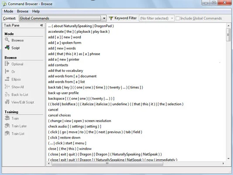This screenshot has height=175, width=233.
Task: Click the Train Later icon
Action: 7,126
